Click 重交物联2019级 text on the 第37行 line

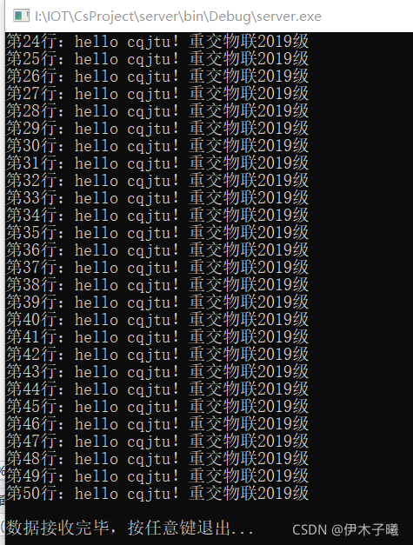[x=249, y=268]
